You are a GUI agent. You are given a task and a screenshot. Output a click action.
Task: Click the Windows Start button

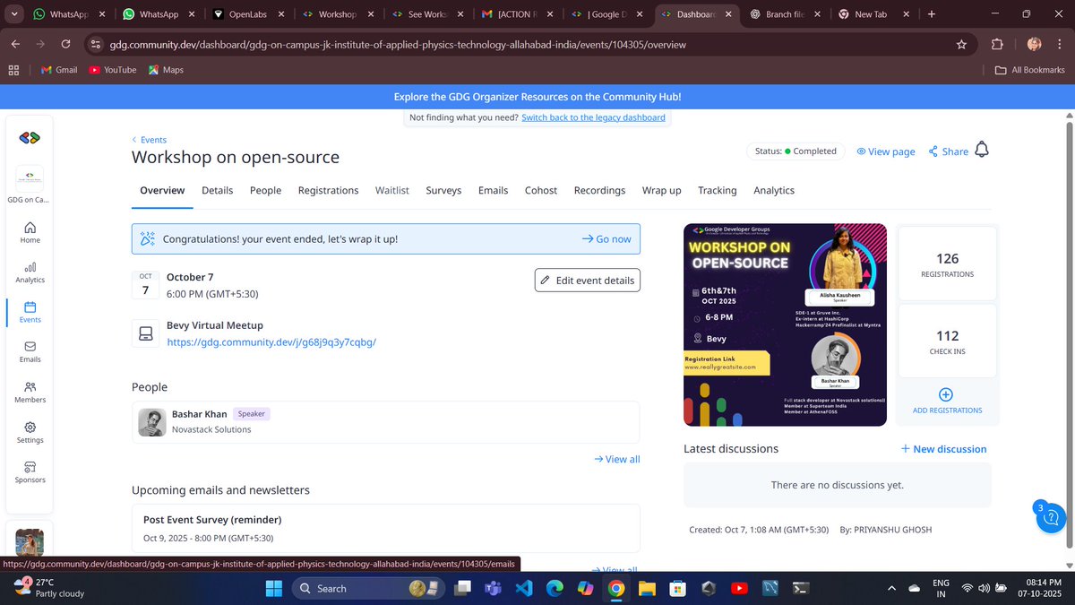coord(273,588)
